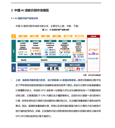Click the 翻译机 text under 智能硬件
Viewport: 115px width, 128px height.
[64, 60]
